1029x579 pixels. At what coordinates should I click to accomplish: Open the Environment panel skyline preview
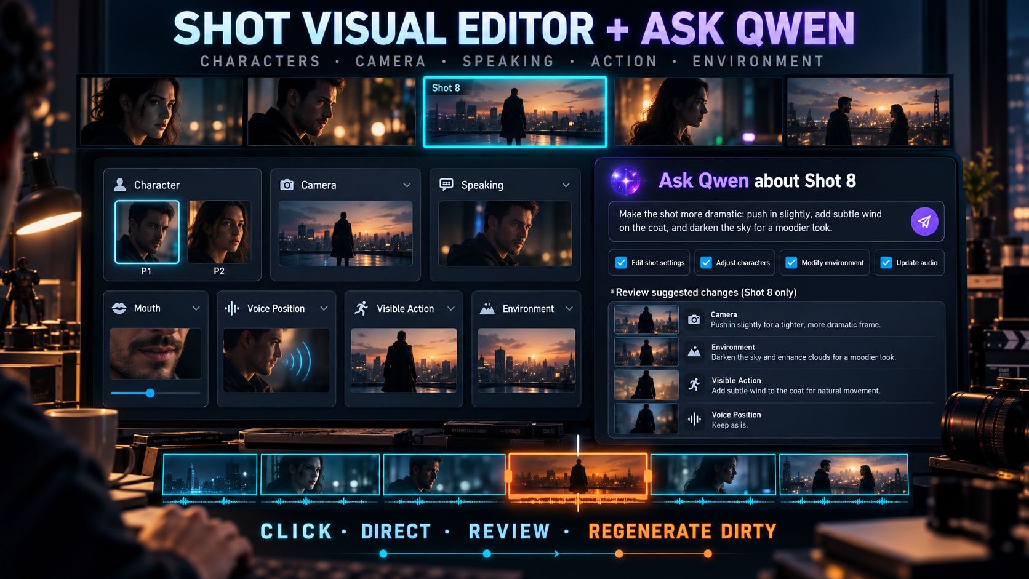point(526,360)
